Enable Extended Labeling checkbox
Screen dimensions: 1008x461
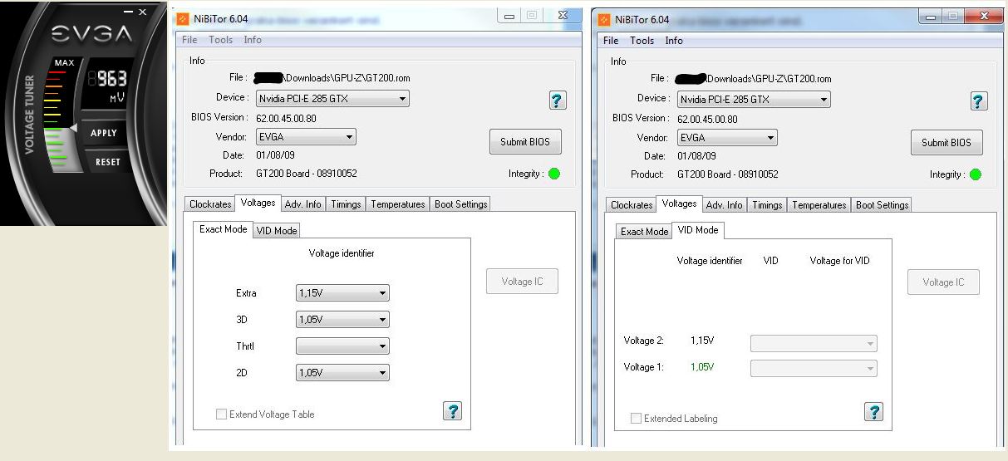point(636,419)
